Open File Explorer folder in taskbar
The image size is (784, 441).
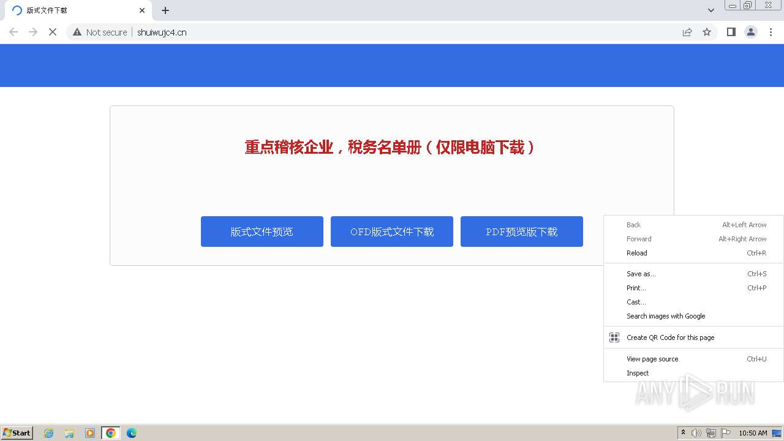pyautogui.click(x=69, y=433)
